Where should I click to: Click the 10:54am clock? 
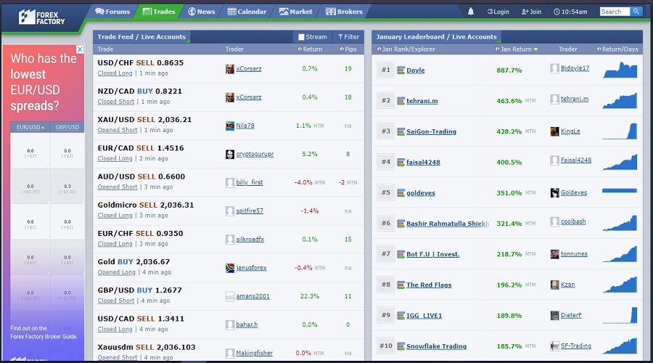click(x=570, y=12)
